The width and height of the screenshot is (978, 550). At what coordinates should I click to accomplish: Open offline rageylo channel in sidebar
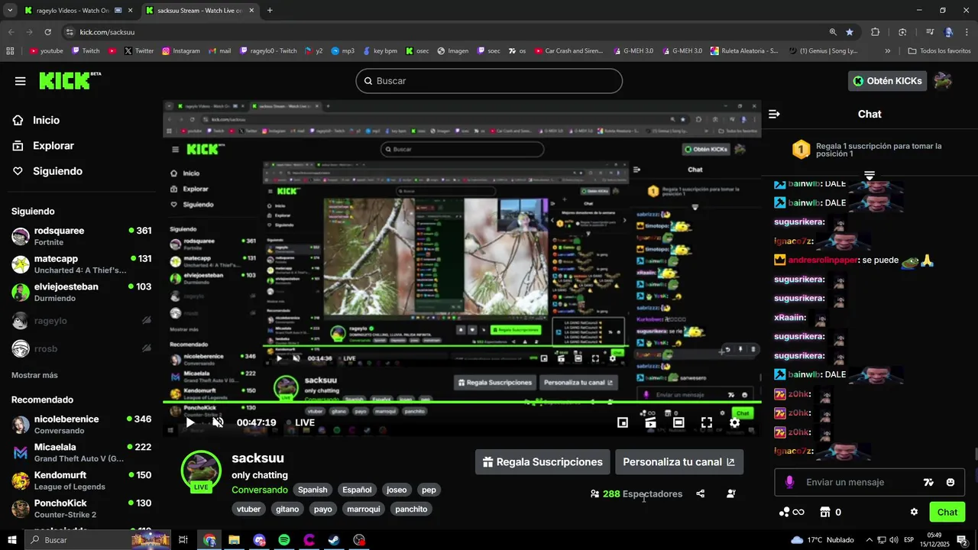click(81, 321)
